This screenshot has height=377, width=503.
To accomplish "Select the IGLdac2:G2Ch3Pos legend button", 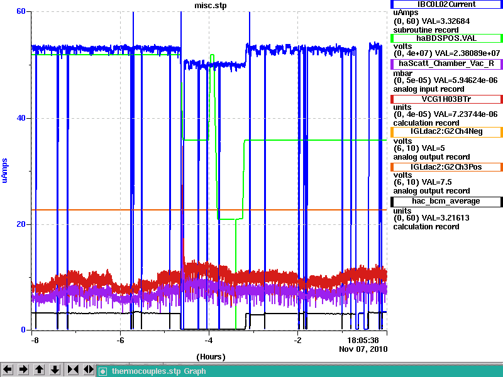I will 446,167.
